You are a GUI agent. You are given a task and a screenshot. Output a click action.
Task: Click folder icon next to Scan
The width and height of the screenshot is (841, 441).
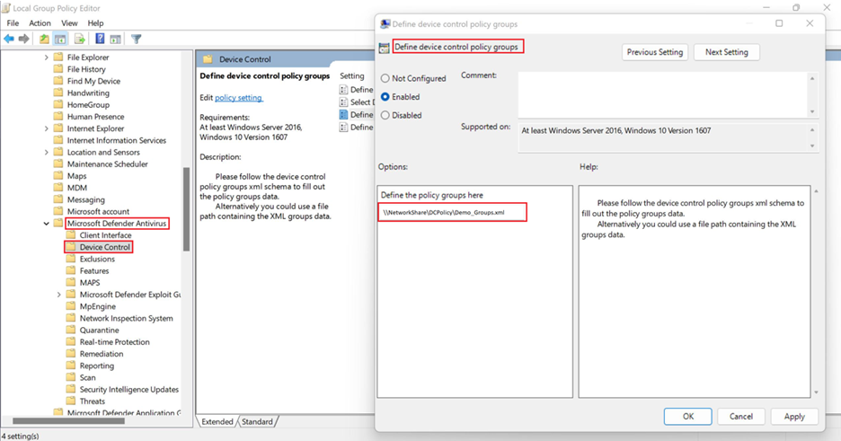click(71, 377)
